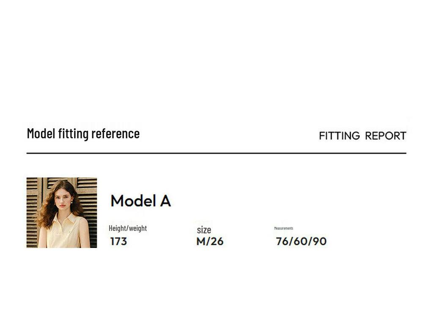
Task: Select the "Model A" name text
Action: point(140,201)
